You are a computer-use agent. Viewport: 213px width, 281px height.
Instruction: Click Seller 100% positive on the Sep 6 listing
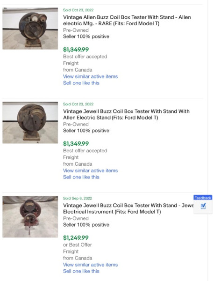point(86,225)
